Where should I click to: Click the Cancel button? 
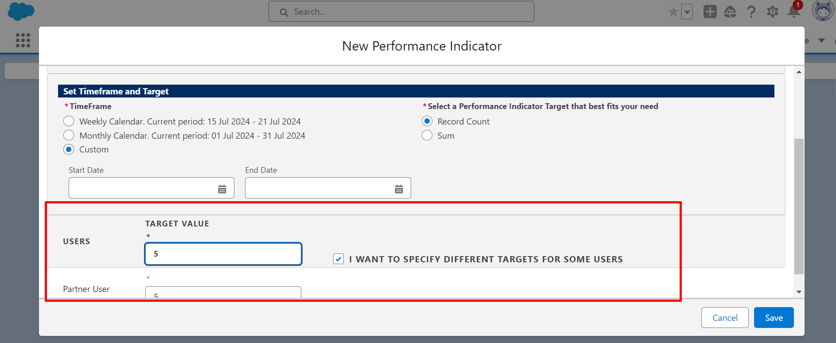click(x=724, y=318)
